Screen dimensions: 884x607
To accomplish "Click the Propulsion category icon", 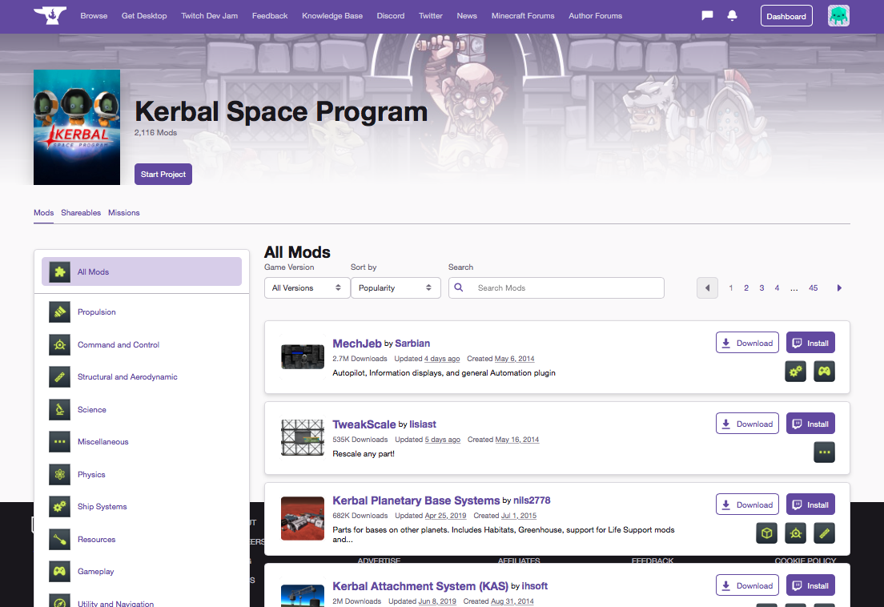I will (60, 312).
